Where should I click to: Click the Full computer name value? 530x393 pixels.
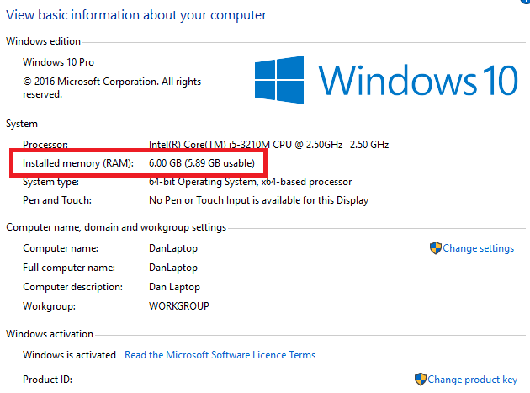[x=173, y=268]
